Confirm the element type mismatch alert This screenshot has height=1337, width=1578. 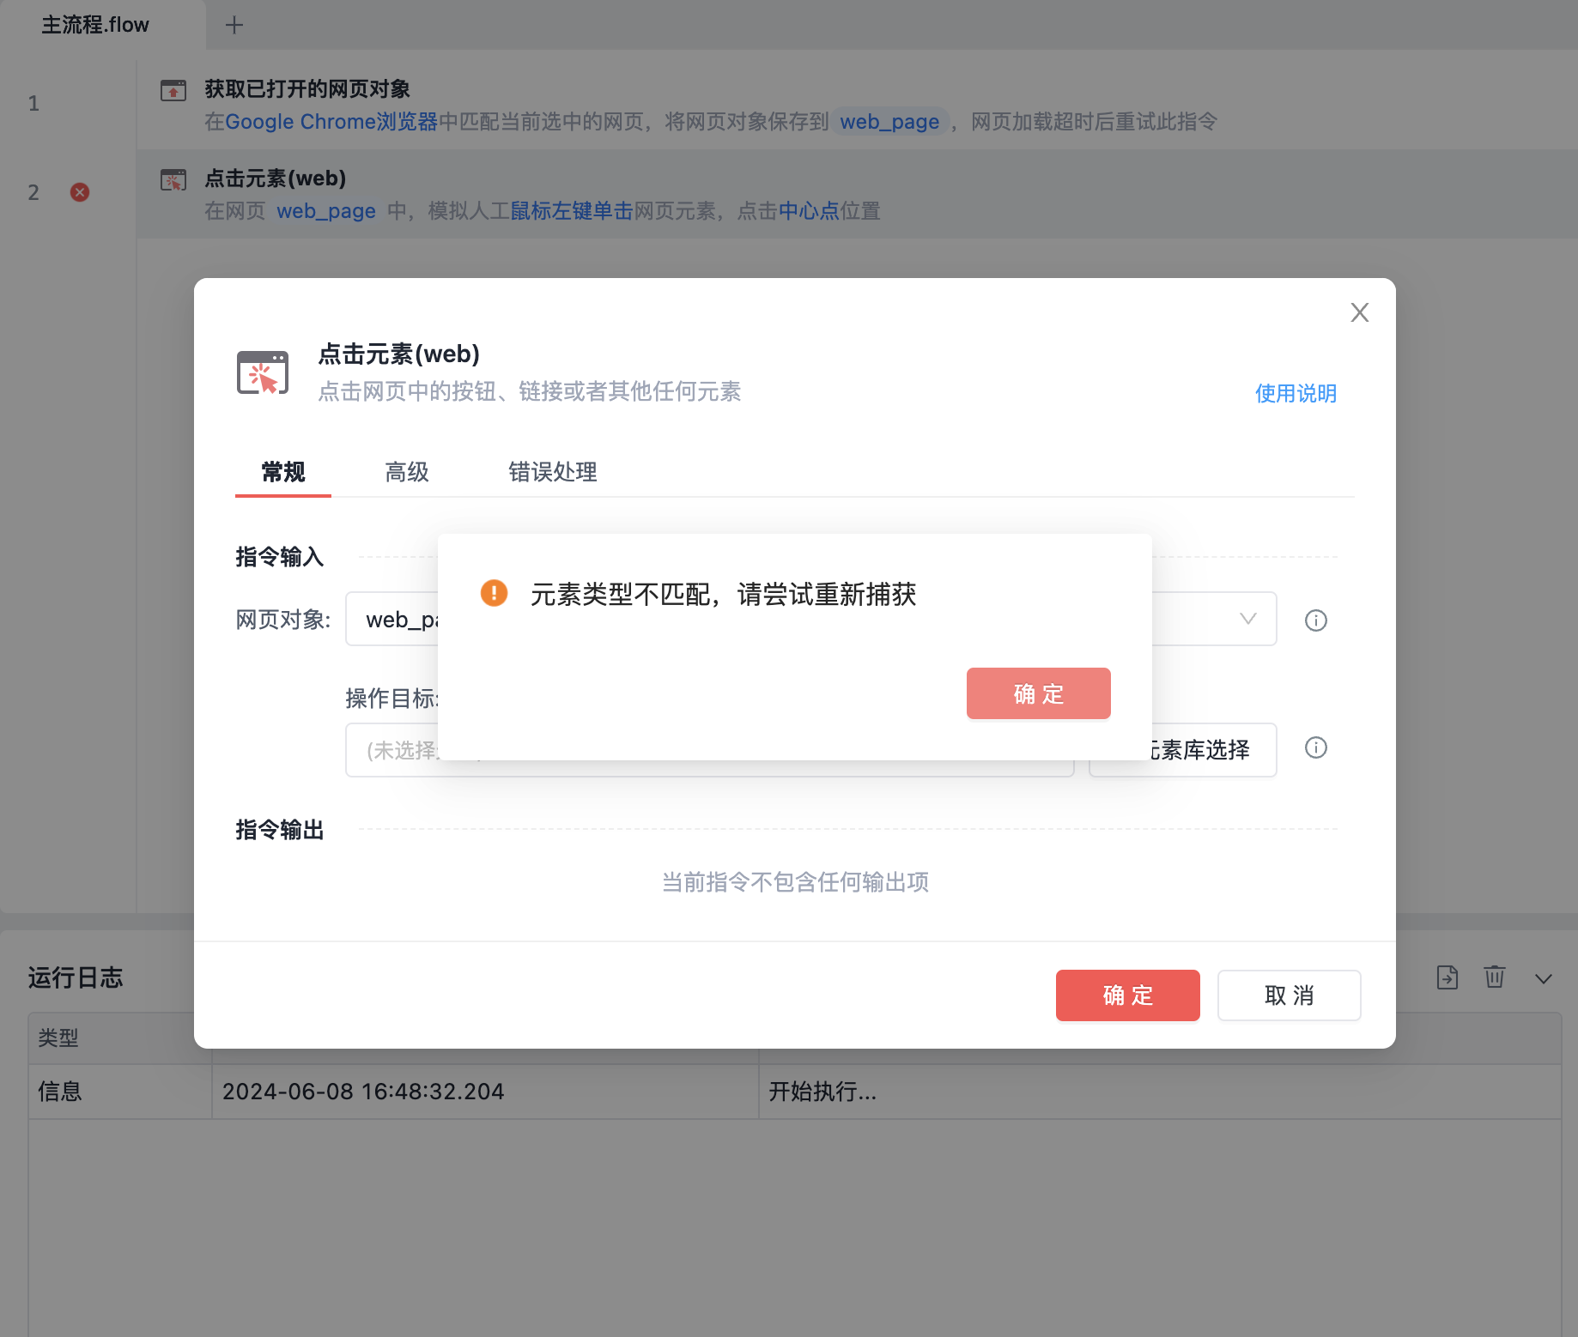click(x=1039, y=693)
